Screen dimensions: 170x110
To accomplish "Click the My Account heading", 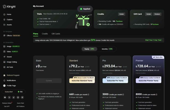I will 38,6.
